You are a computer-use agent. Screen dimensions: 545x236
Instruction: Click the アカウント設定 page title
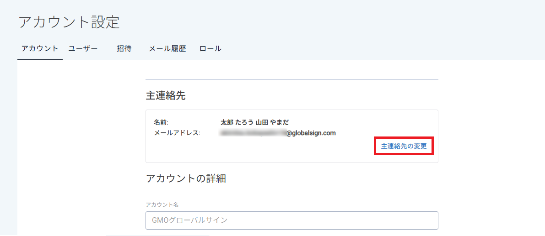click(x=69, y=22)
